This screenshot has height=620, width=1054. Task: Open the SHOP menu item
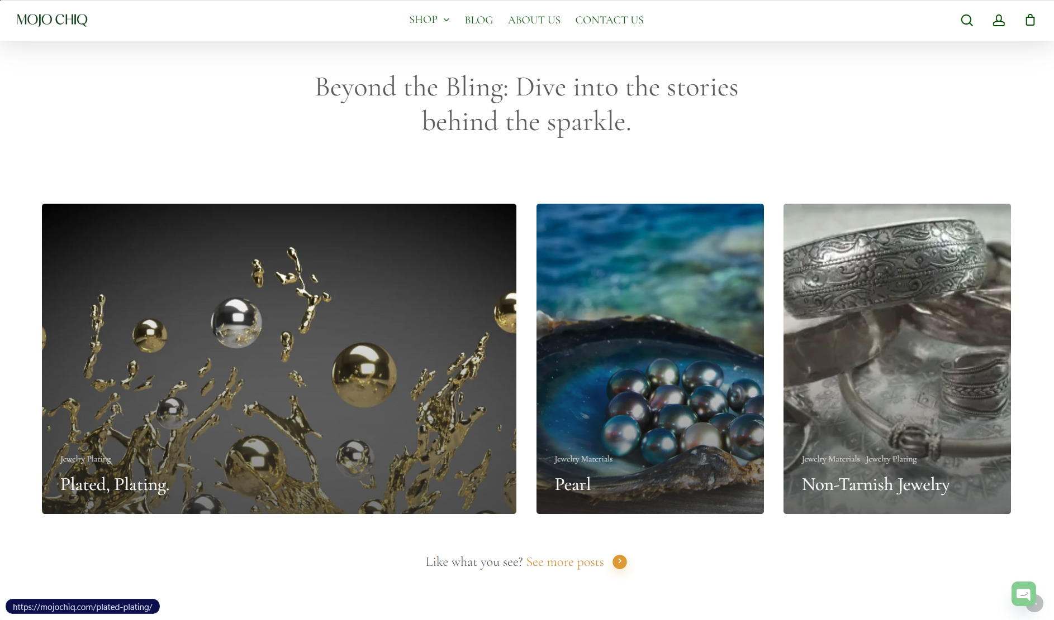[x=423, y=20]
